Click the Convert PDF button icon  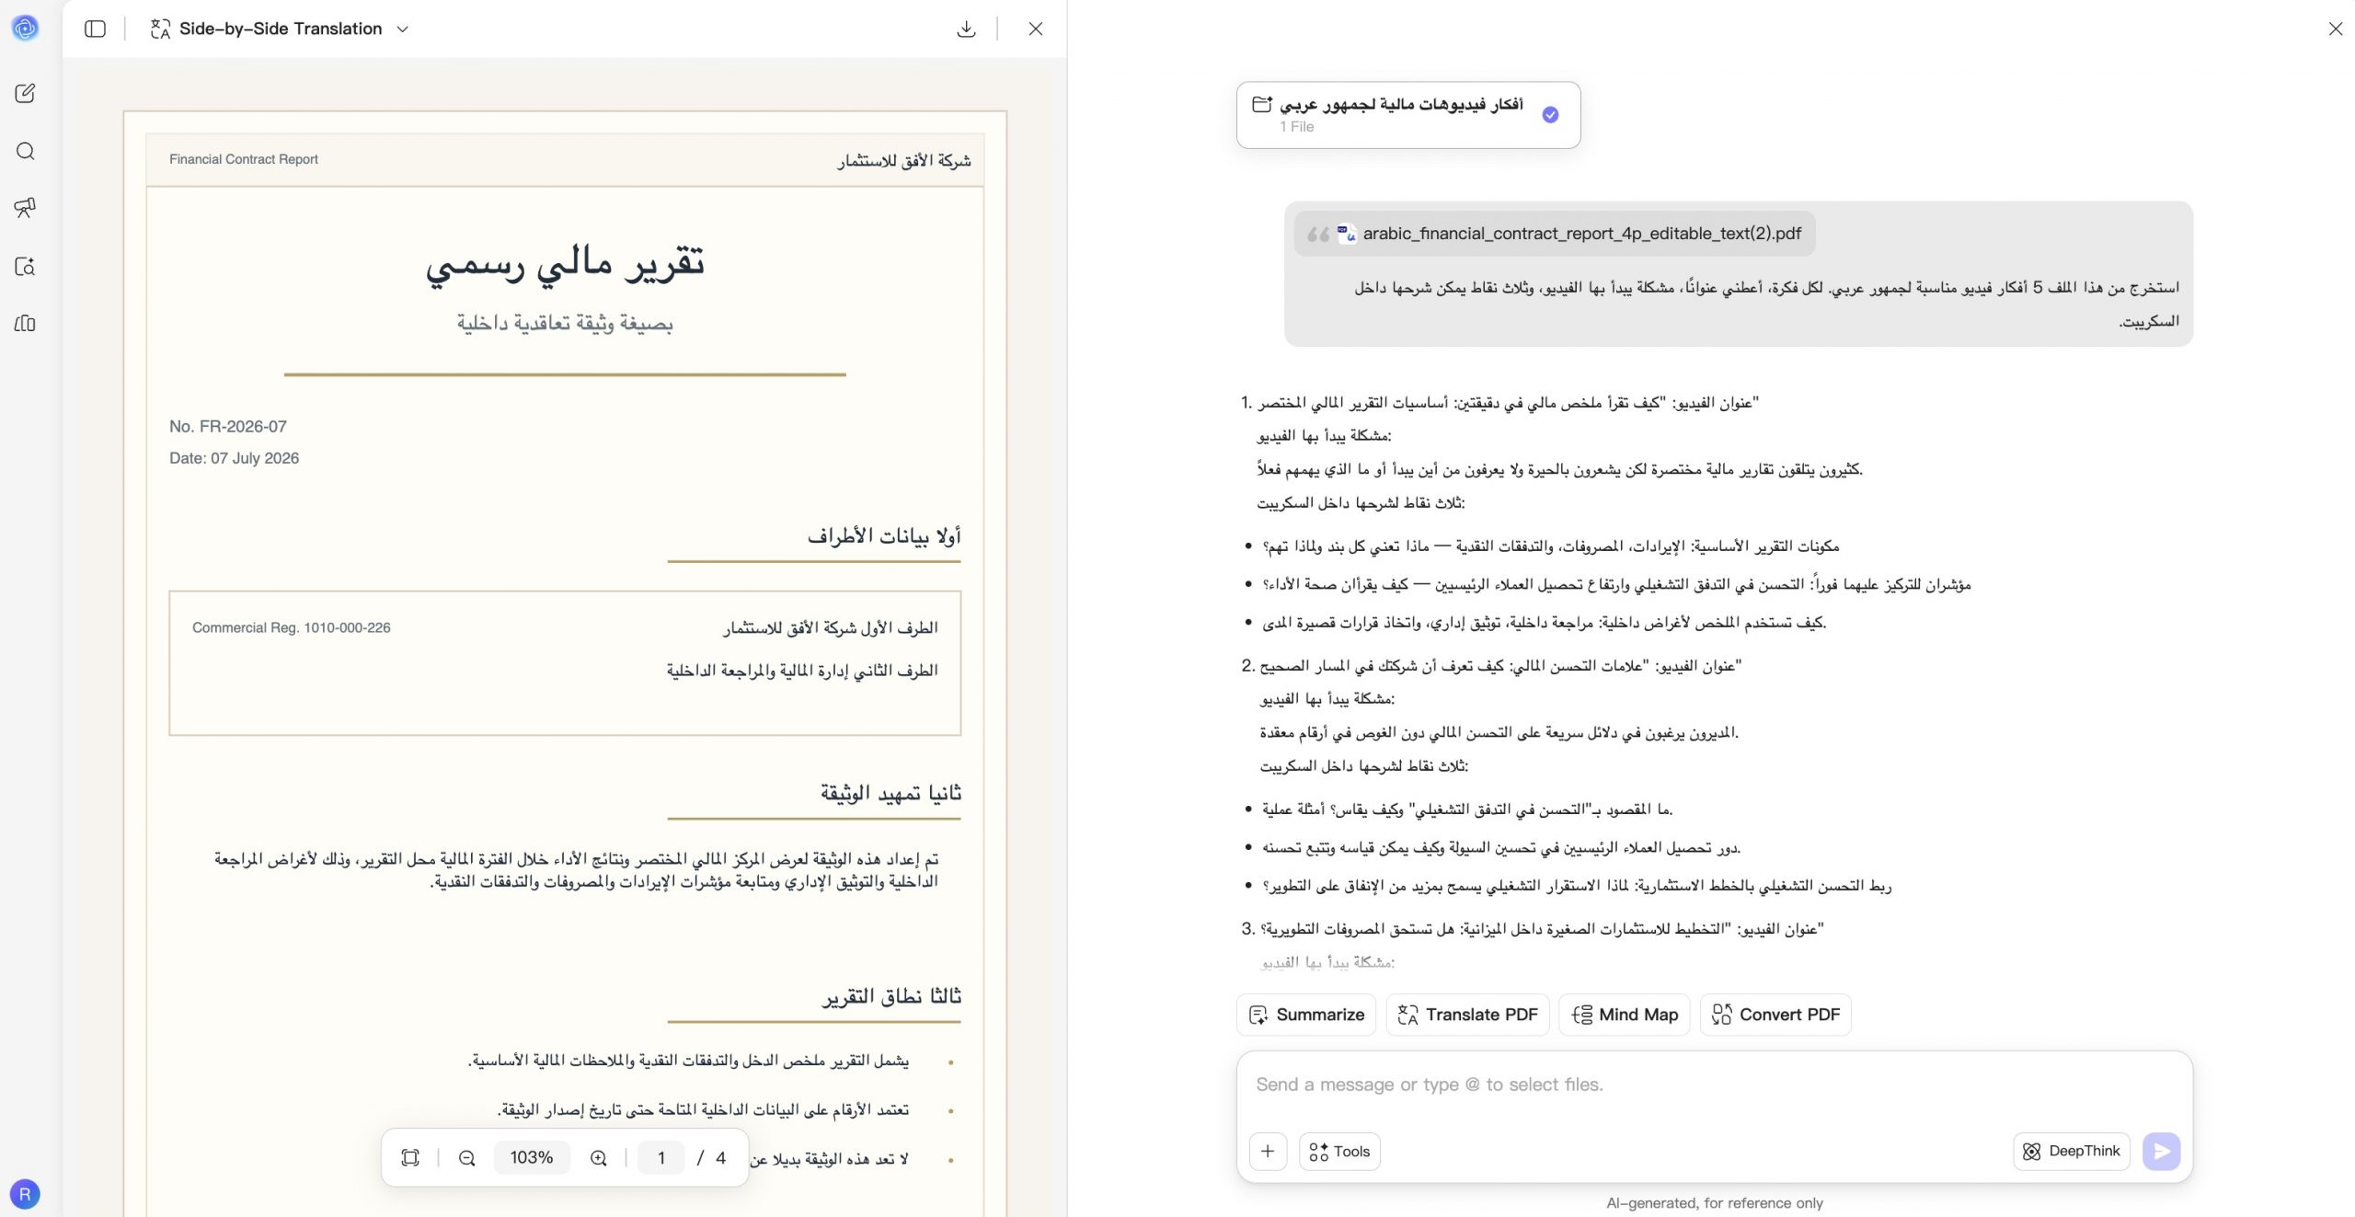tap(1722, 1015)
